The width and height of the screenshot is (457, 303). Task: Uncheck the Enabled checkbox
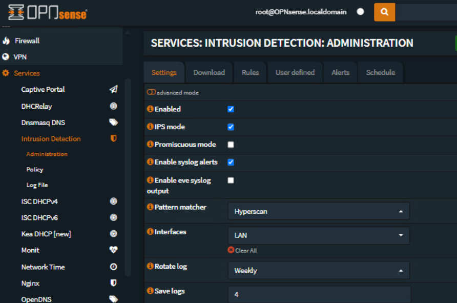point(231,109)
